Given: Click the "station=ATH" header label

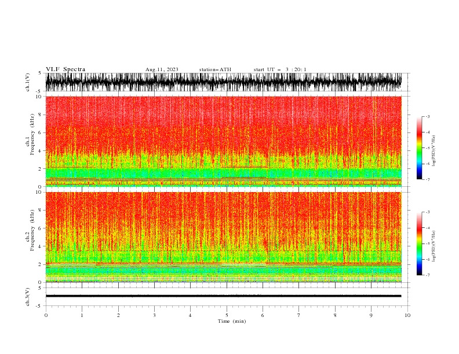Looking at the screenshot, I should tap(215, 69).
